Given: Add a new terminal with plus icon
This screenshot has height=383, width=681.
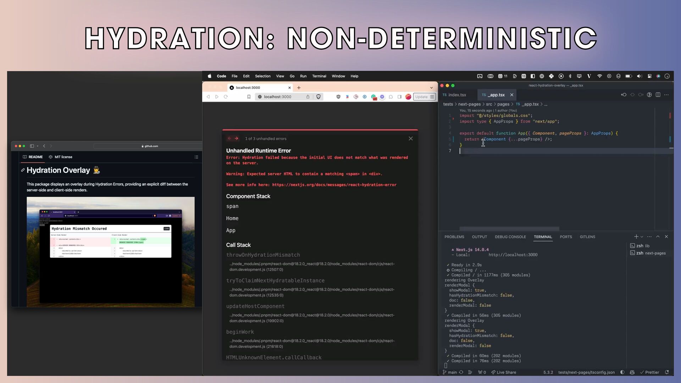Looking at the screenshot, I should pos(636,237).
